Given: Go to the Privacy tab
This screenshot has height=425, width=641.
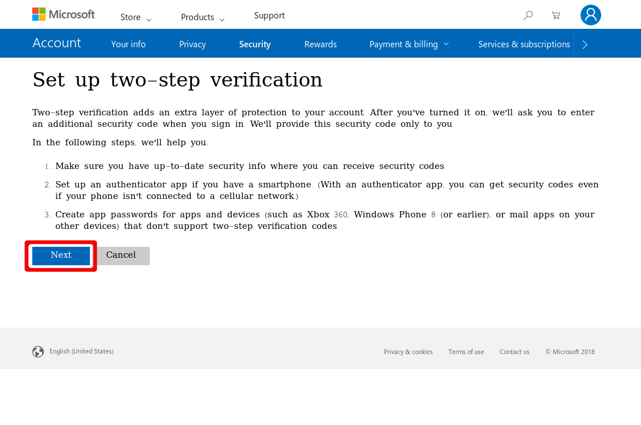Looking at the screenshot, I should pyautogui.click(x=193, y=44).
